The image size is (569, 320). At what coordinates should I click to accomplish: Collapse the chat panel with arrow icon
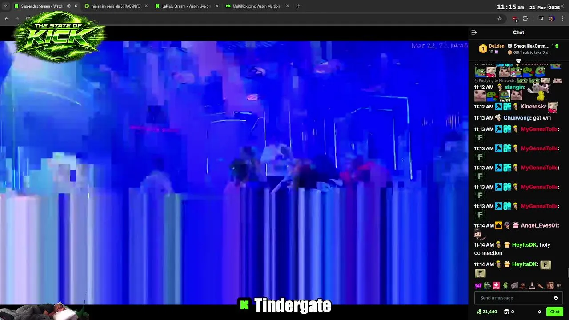point(474,32)
